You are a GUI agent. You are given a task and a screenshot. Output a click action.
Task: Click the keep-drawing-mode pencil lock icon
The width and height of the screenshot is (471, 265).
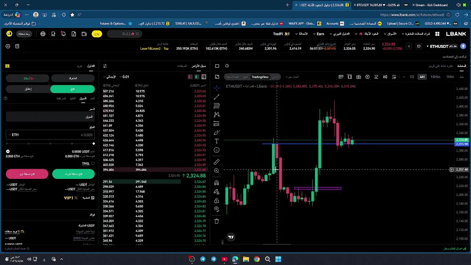click(x=217, y=192)
